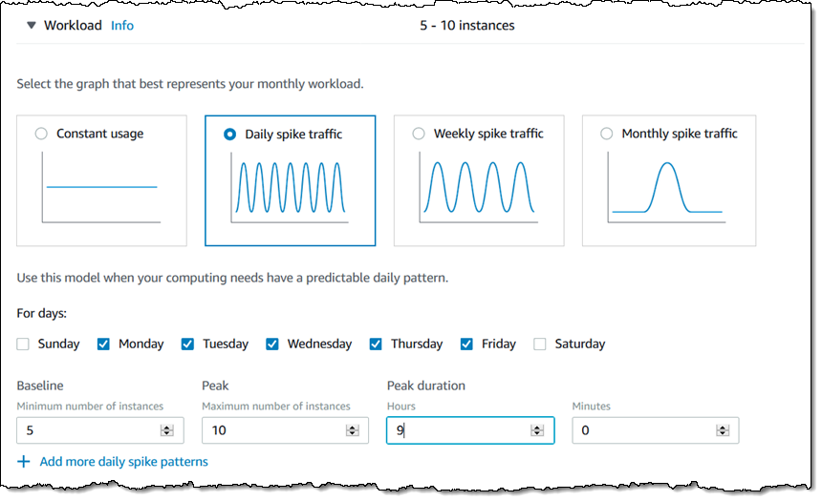Viewport: 822px width, 501px height.
Task: Uncheck the Monday checkbox
Action: click(x=104, y=344)
